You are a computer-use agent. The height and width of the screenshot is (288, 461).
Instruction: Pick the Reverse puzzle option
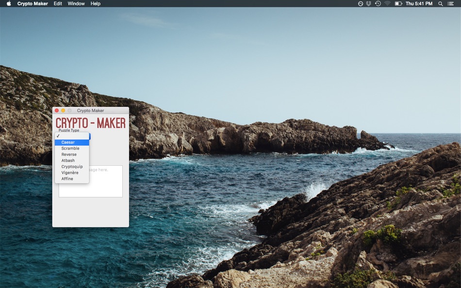pos(72,154)
